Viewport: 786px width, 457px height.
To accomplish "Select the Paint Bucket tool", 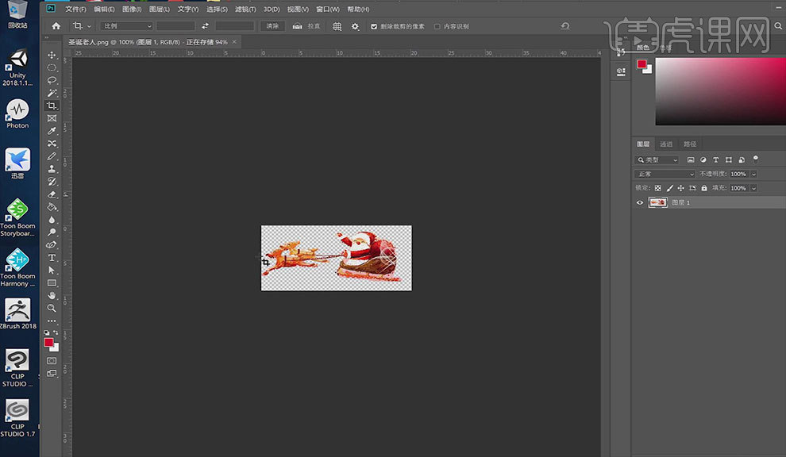I will 52,207.
